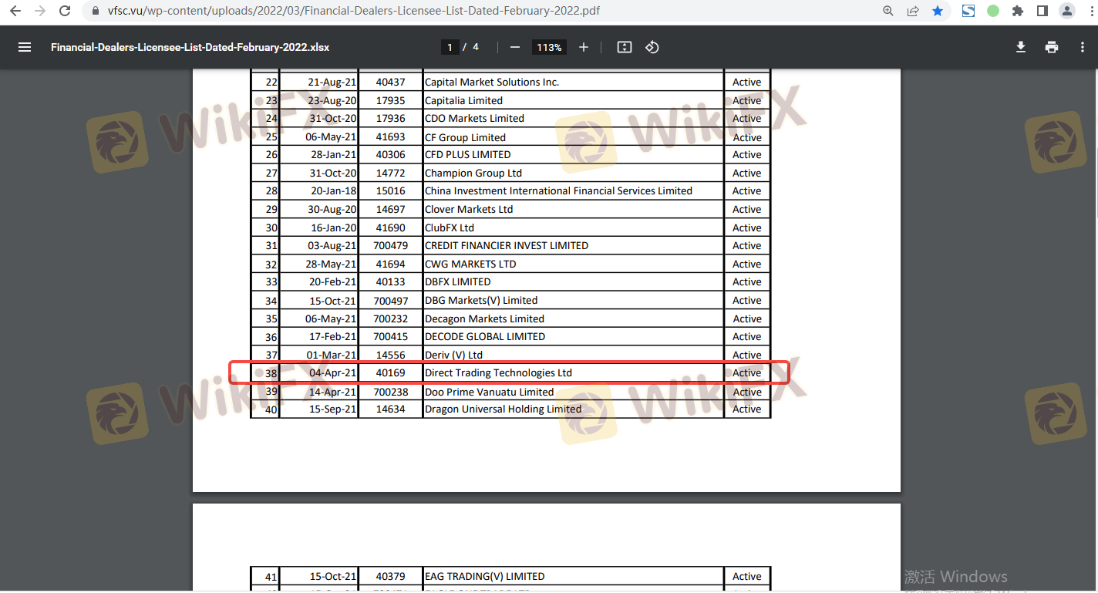Image resolution: width=1098 pixels, height=593 pixels.
Task: Select license number 700479
Action: pos(390,246)
